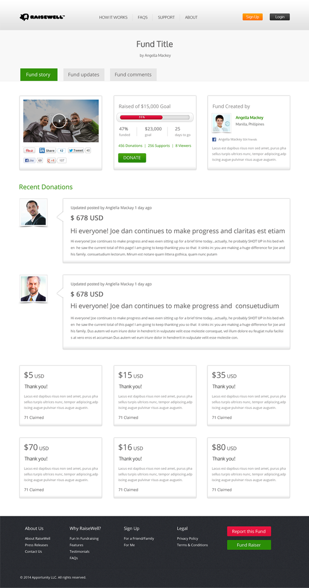The width and height of the screenshot is (309, 588).
Task: Open the Fund comments tab
Action: coord(133,75)
